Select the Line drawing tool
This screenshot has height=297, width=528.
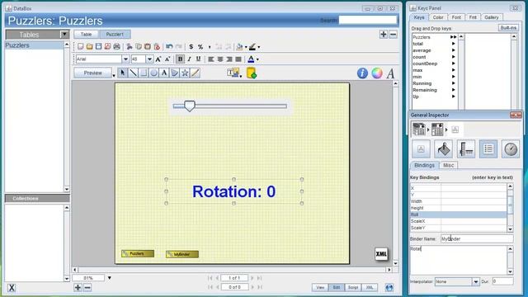tap(133, 73)
